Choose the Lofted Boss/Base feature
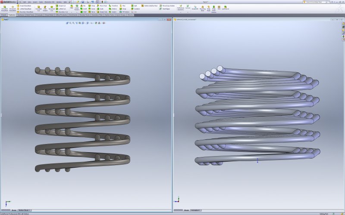Image resolution: width=345 pixels, height=215 pixels. point(24,9)
